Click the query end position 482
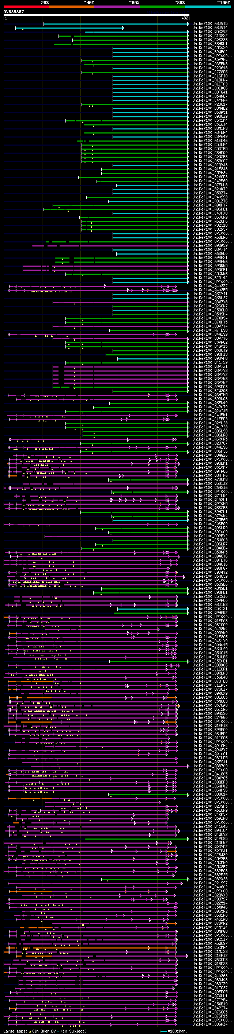 [185, 18]
